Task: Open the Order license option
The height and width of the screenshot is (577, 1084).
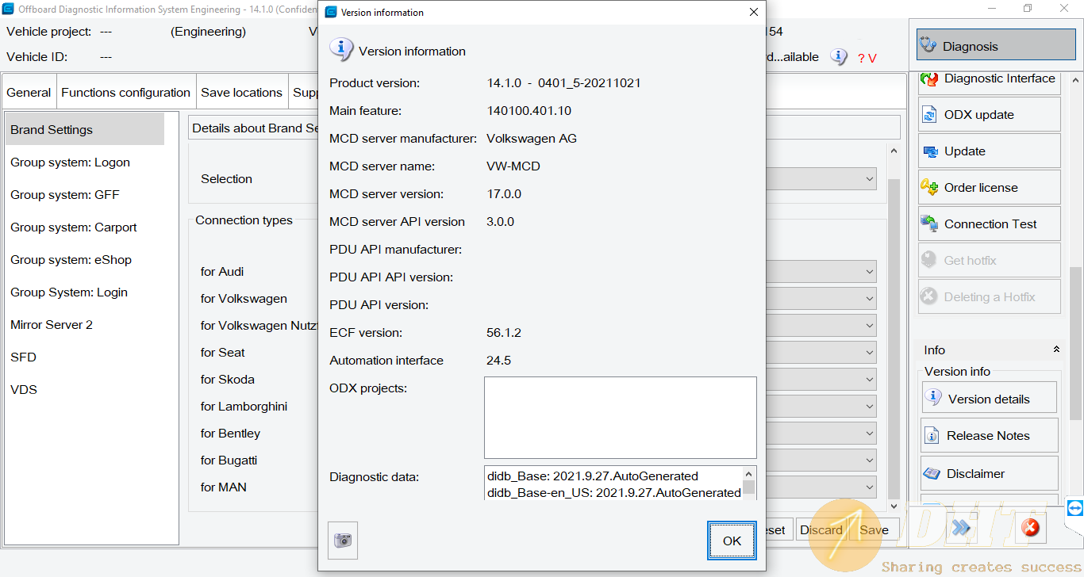Action: pos(989,188)
